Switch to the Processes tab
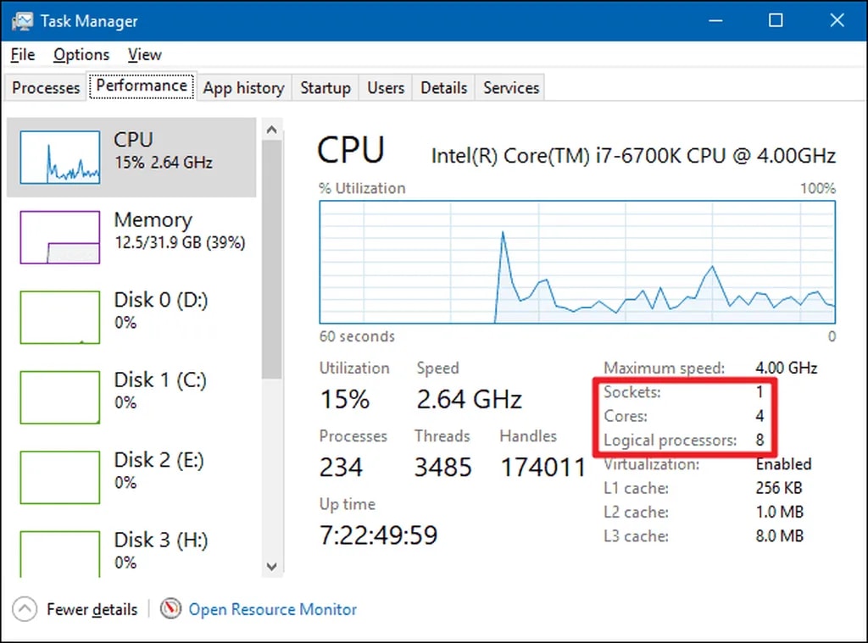Viewport: 868px width, 643px height. click(44, 87)
